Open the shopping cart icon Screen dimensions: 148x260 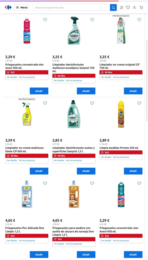(x=141, y=7)
